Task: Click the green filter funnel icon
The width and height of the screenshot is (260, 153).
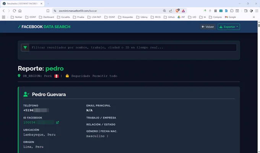Action: coord(25,48)
